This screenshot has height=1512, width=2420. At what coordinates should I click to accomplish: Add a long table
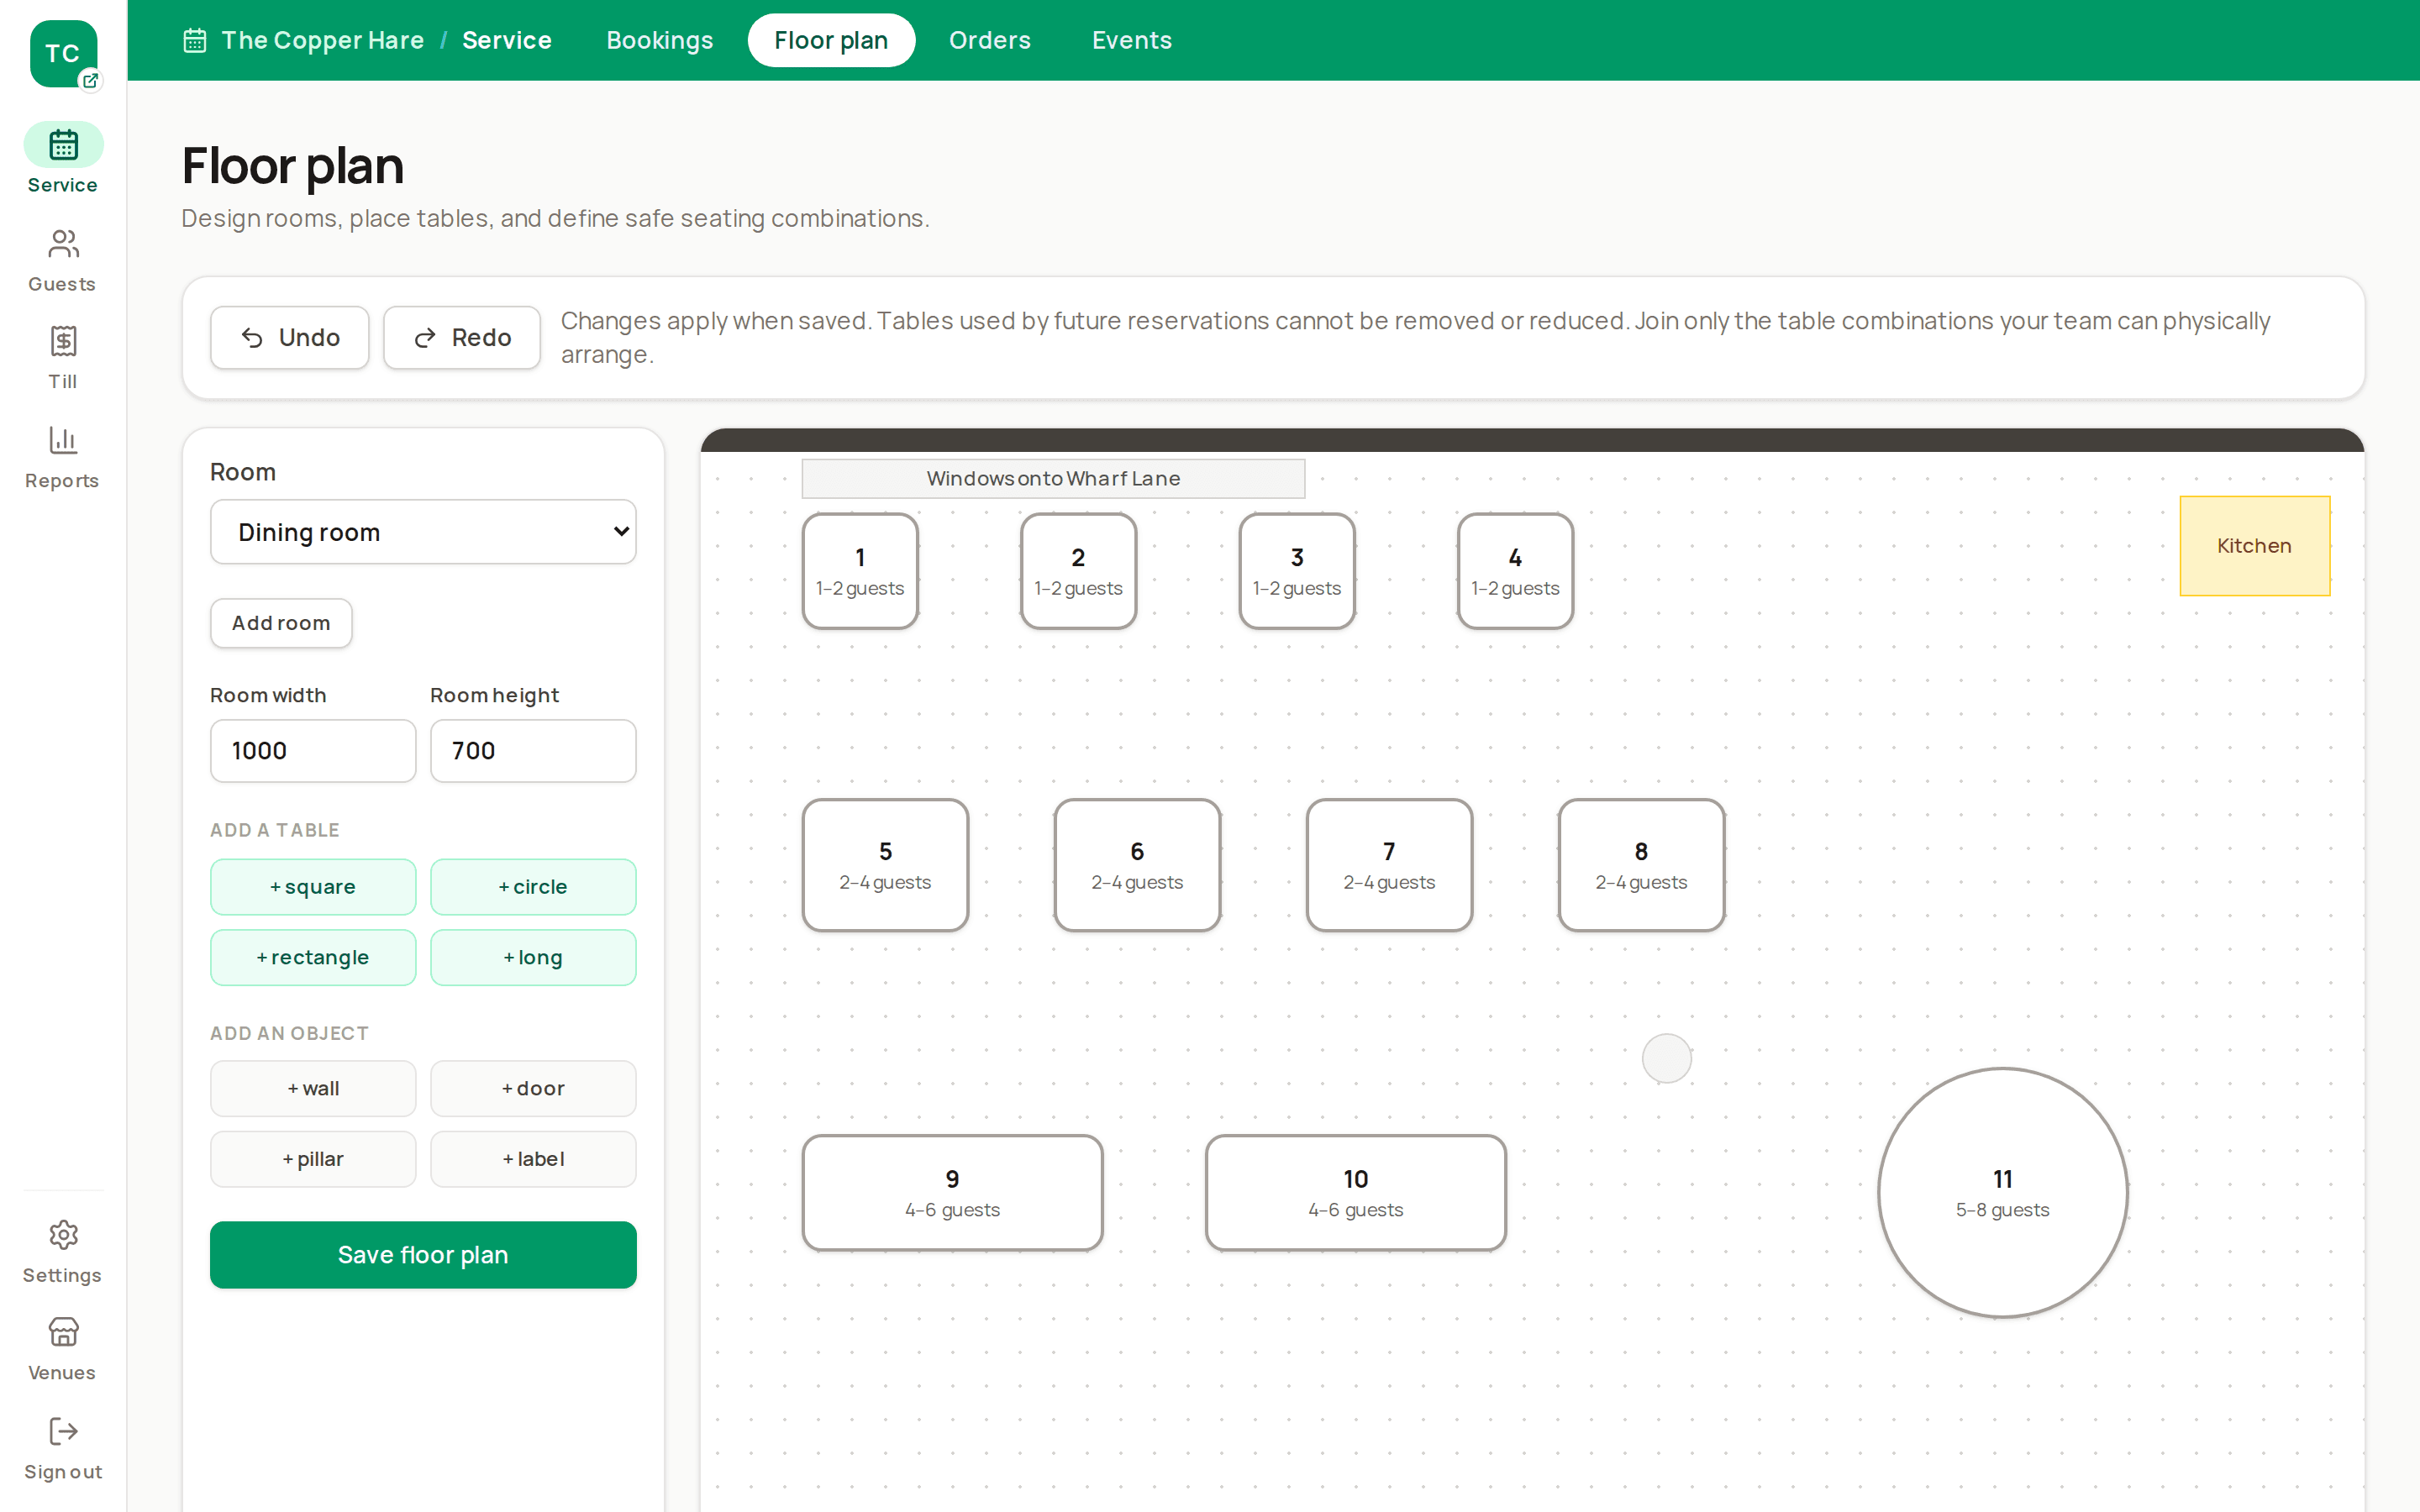533,957
